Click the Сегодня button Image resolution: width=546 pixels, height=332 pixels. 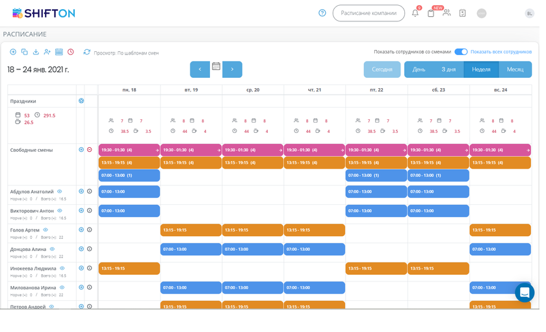(x=382, y=69)
